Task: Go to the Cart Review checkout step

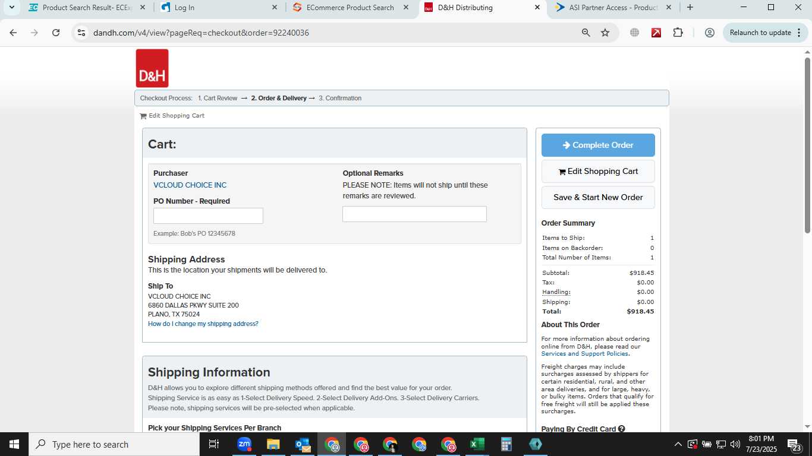Action: click(x=218, y=98)
